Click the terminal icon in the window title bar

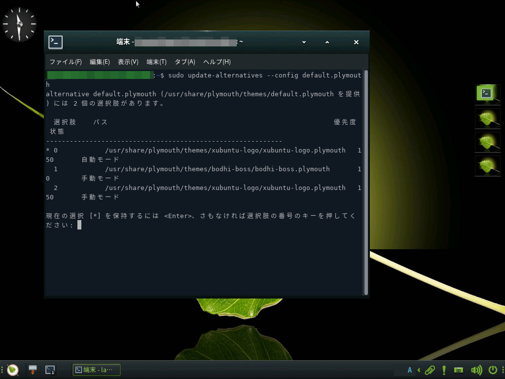pyautogui.click(x=56, y=42)
